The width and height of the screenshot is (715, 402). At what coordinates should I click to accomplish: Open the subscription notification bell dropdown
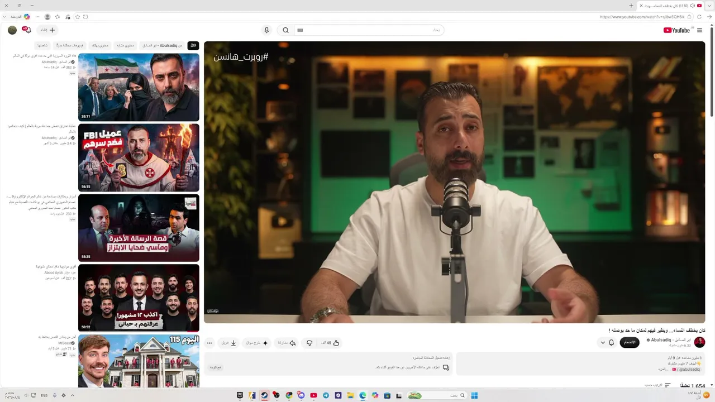click(x=607, y=342)
